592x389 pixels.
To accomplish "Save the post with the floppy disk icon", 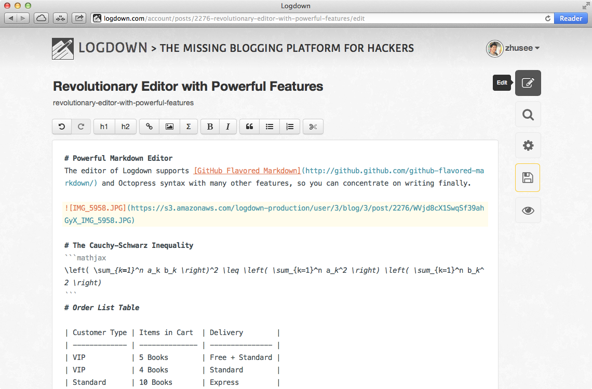I will pyautogui.click(x=528, y=177).
